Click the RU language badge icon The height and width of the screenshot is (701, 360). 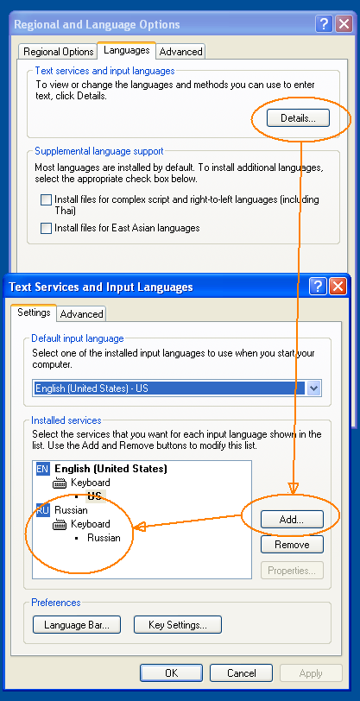click(42, 510)
